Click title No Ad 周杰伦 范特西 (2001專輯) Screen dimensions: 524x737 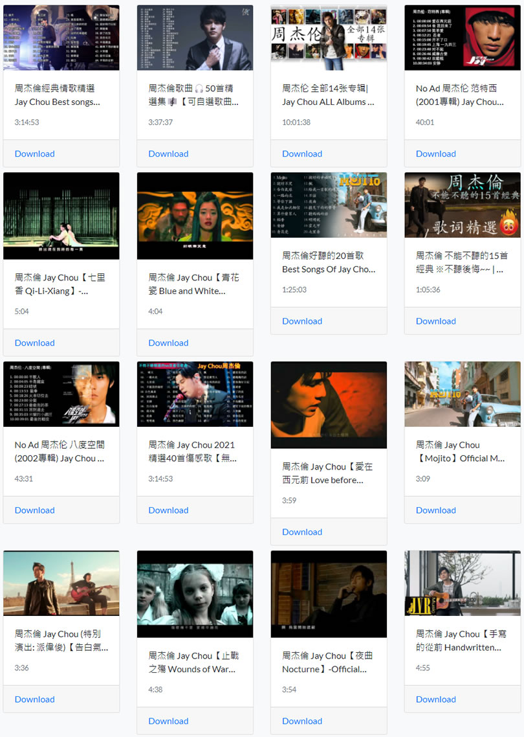pos(460,95)
